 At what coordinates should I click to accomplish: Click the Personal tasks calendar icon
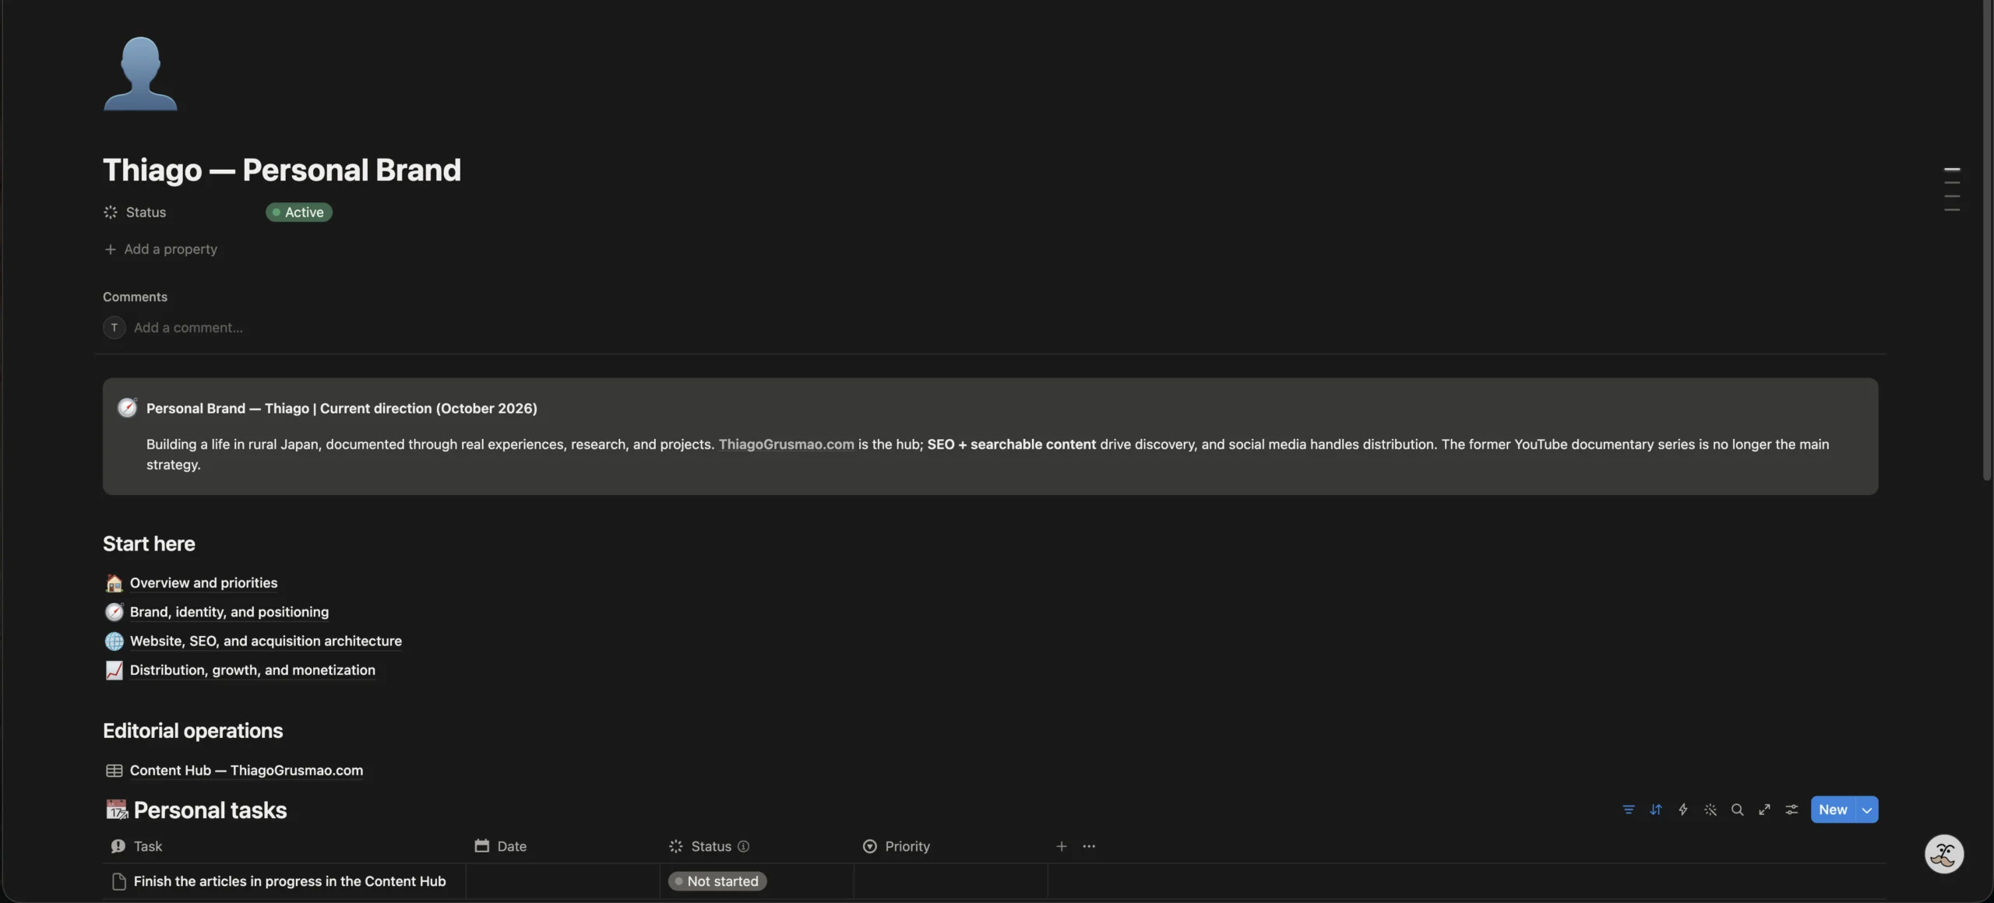coord(117,810)
